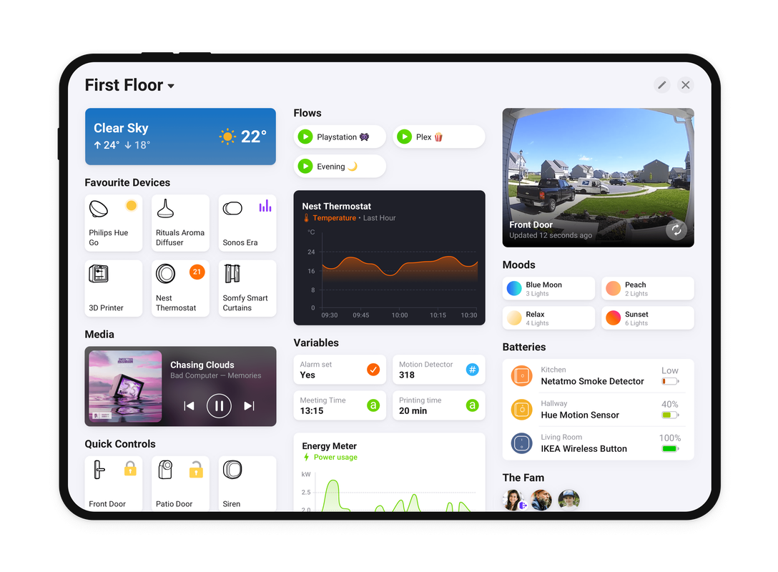Skip to the next track
Screen dimensions: 778x572
tap(249, 406)
